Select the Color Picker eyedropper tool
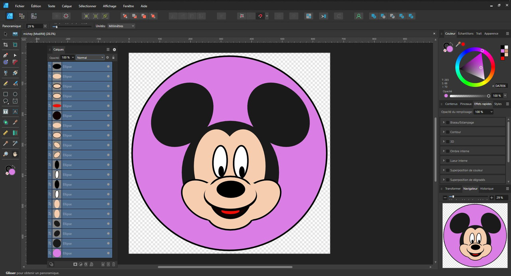 tap(6, 143)
